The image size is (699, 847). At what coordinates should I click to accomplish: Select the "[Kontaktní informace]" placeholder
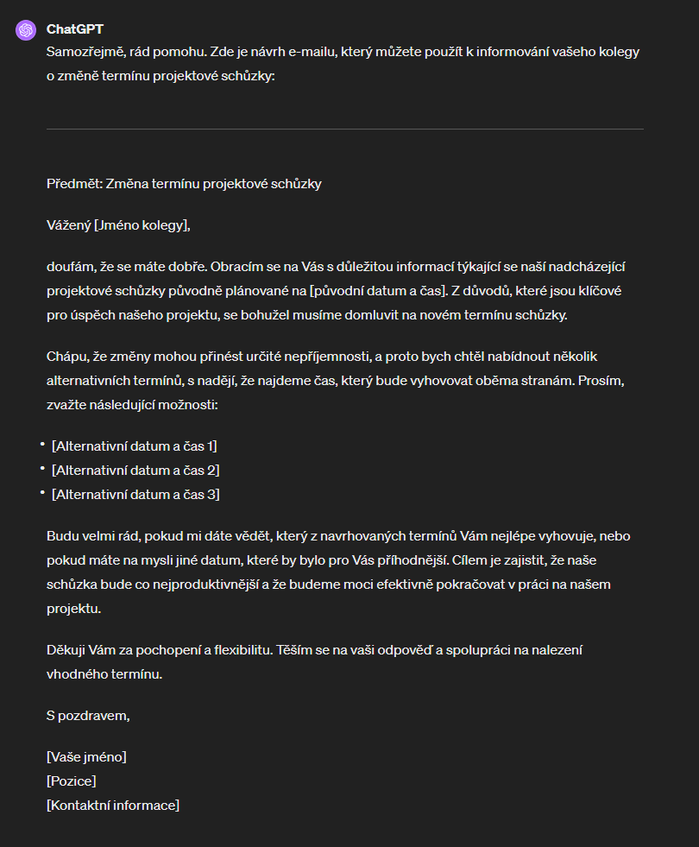click(113, 806)
